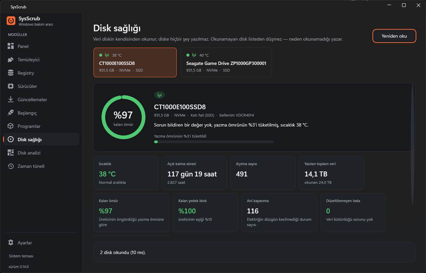This screenshot has height=273, width=426.
Task: Click the Ani kapanma 116 value
Action: 253,211
